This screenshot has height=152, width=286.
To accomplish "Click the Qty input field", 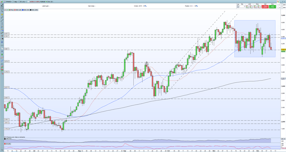I will pos(242,6).
